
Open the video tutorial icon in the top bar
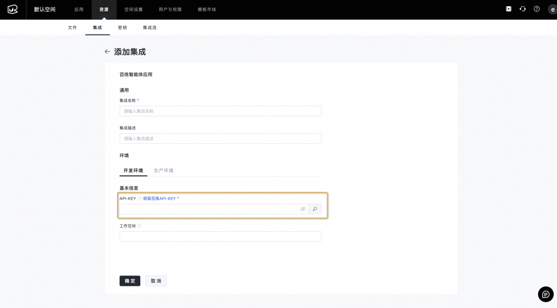click(508, 9)
